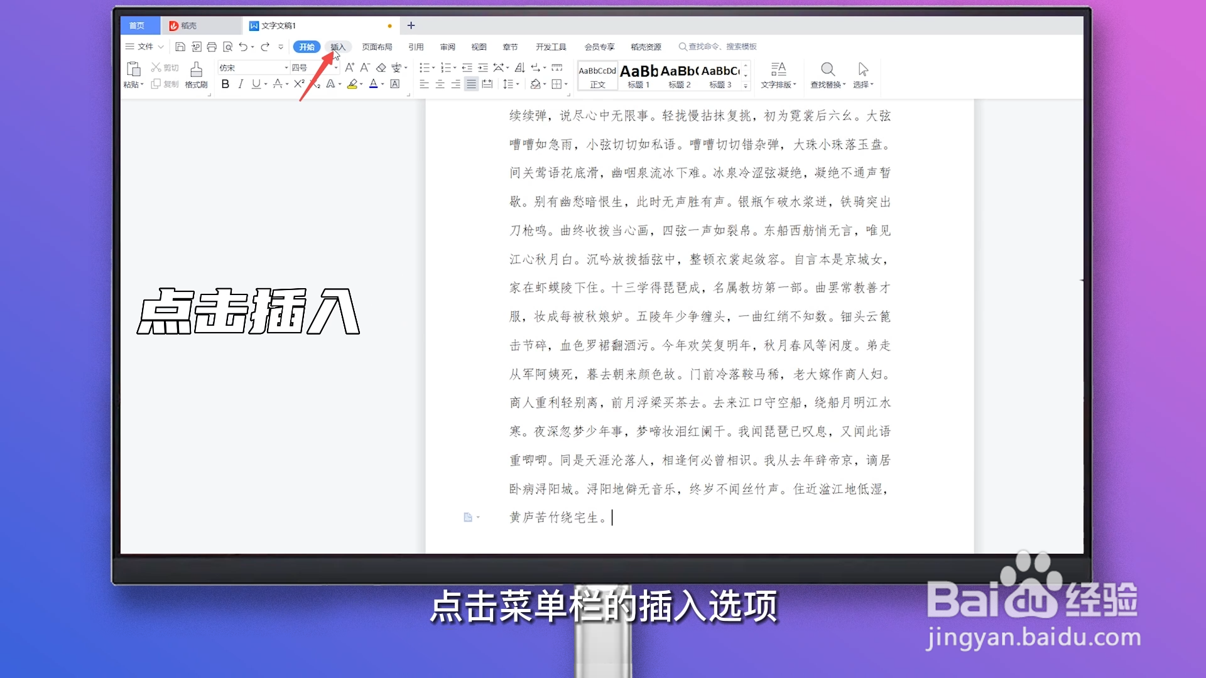This screenshot has width=1206, height=678.
Task: Click the Redo arrow icon
Action: (265, 46)
